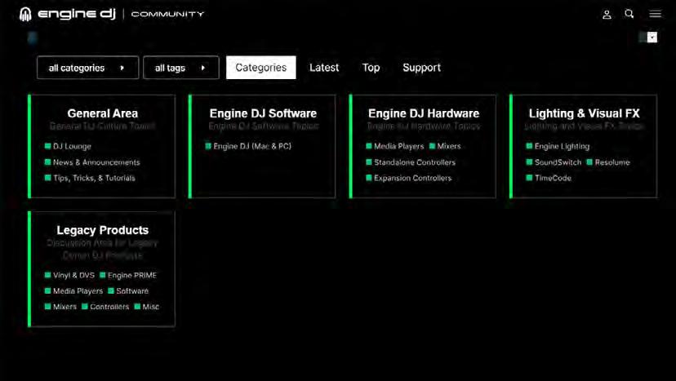676x381 pixels.
Task: Open the SoundSwitch subcategory
Action: (554, 162)
